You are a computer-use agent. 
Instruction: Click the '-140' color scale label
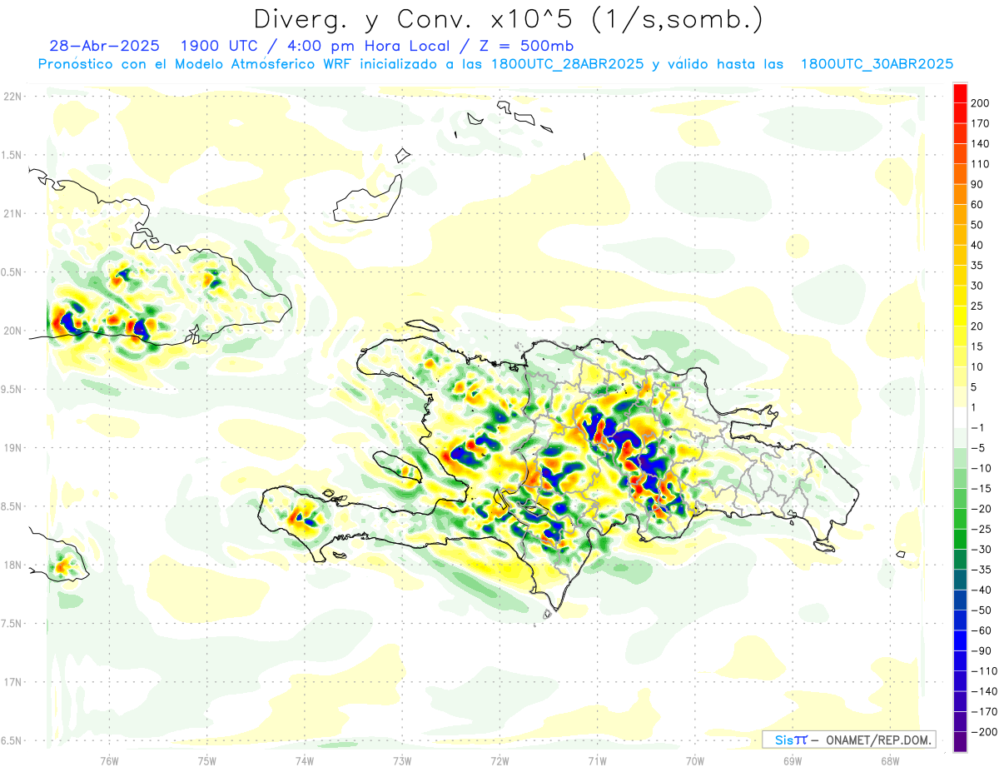pos(984,691)
